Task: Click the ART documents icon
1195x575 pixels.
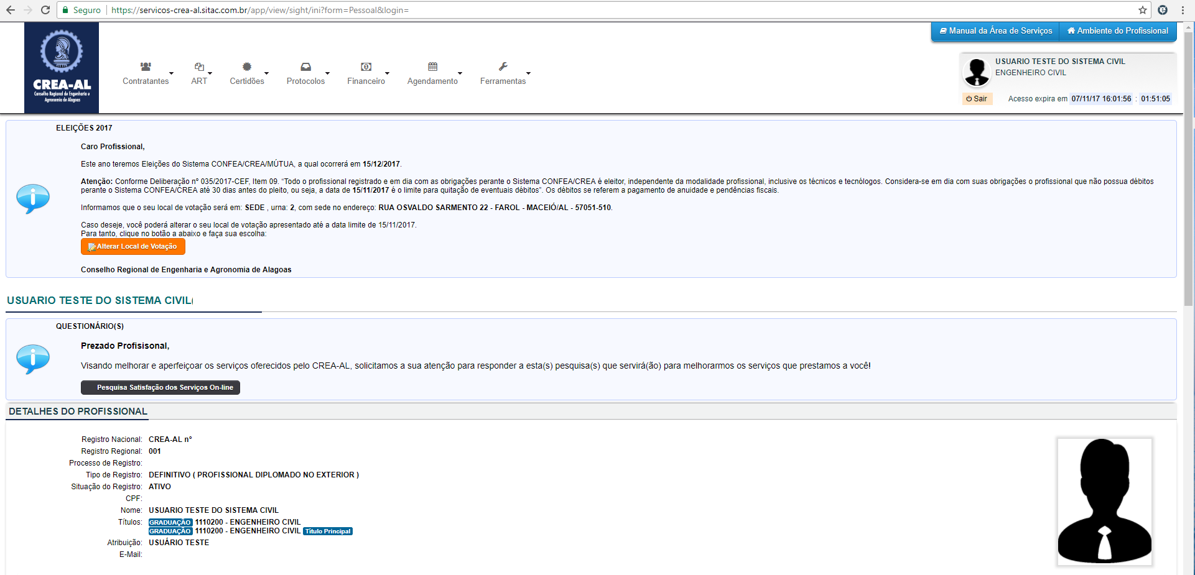Action: pyautogui.click(x=199, y=67)
